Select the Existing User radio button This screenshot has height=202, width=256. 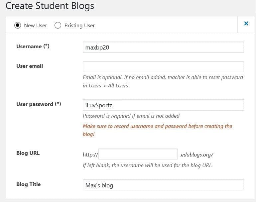(58, 25)
